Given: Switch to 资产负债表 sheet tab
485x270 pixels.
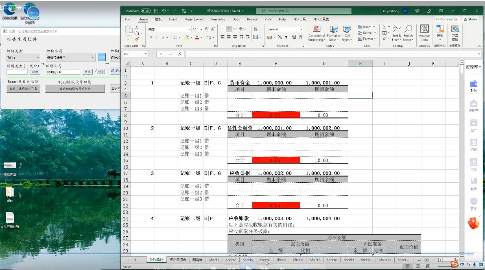Looking at the screenshot, I should [x=178, y=260].
